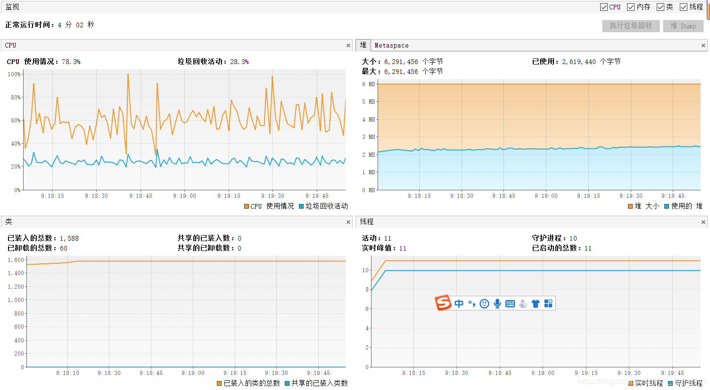Toggle punctuation mode icon in Sogou bar

pyautogui.click(x=471, y=304)
